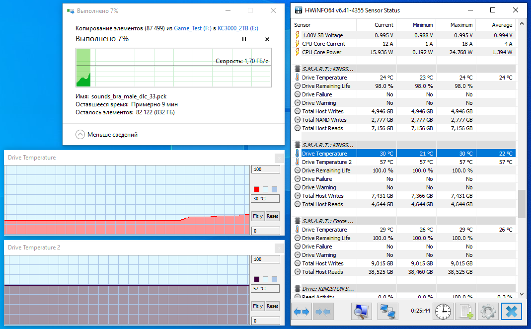The image size is (531, 329).
Task: Click the Current column header
Action: (376, 25)
